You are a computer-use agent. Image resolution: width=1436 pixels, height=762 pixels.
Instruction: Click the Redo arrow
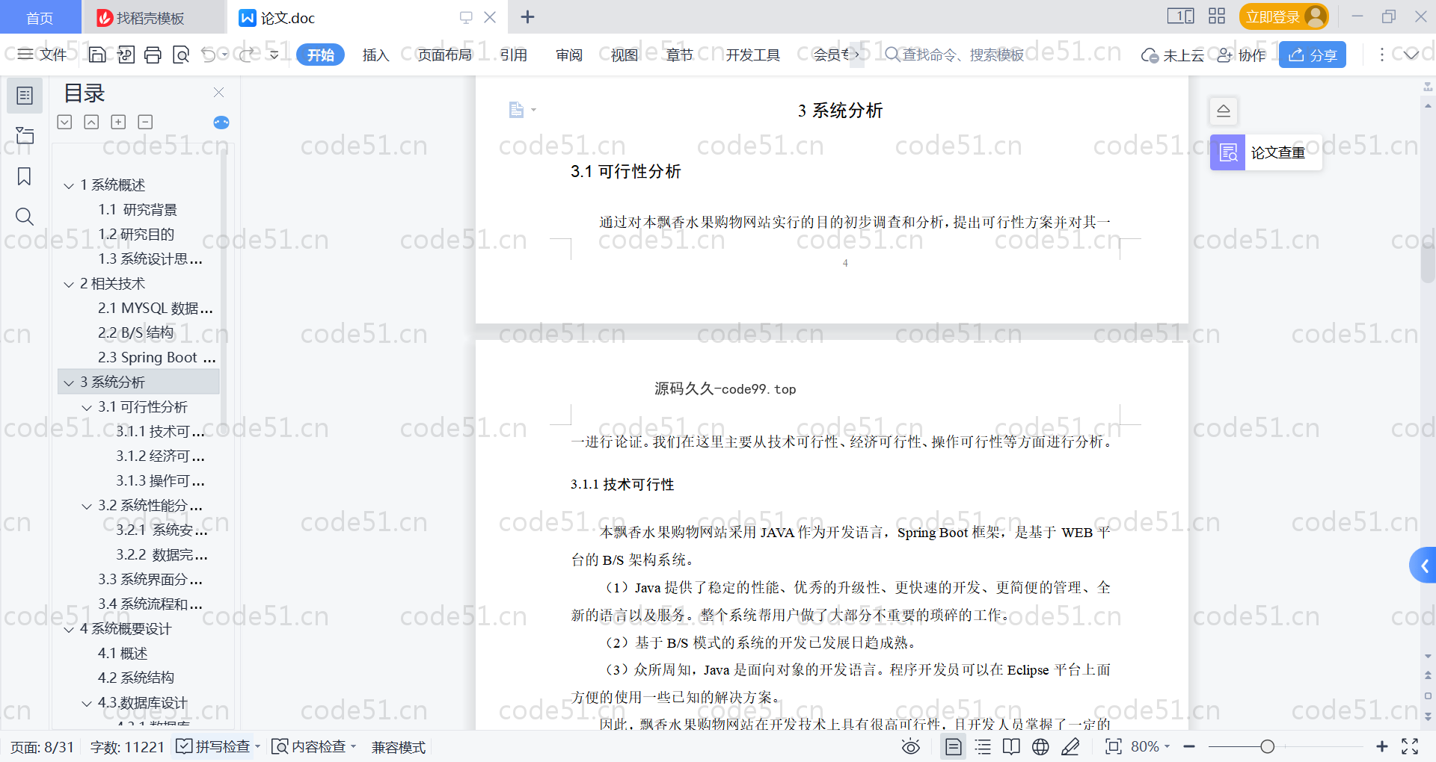click(x=246, y=55)
